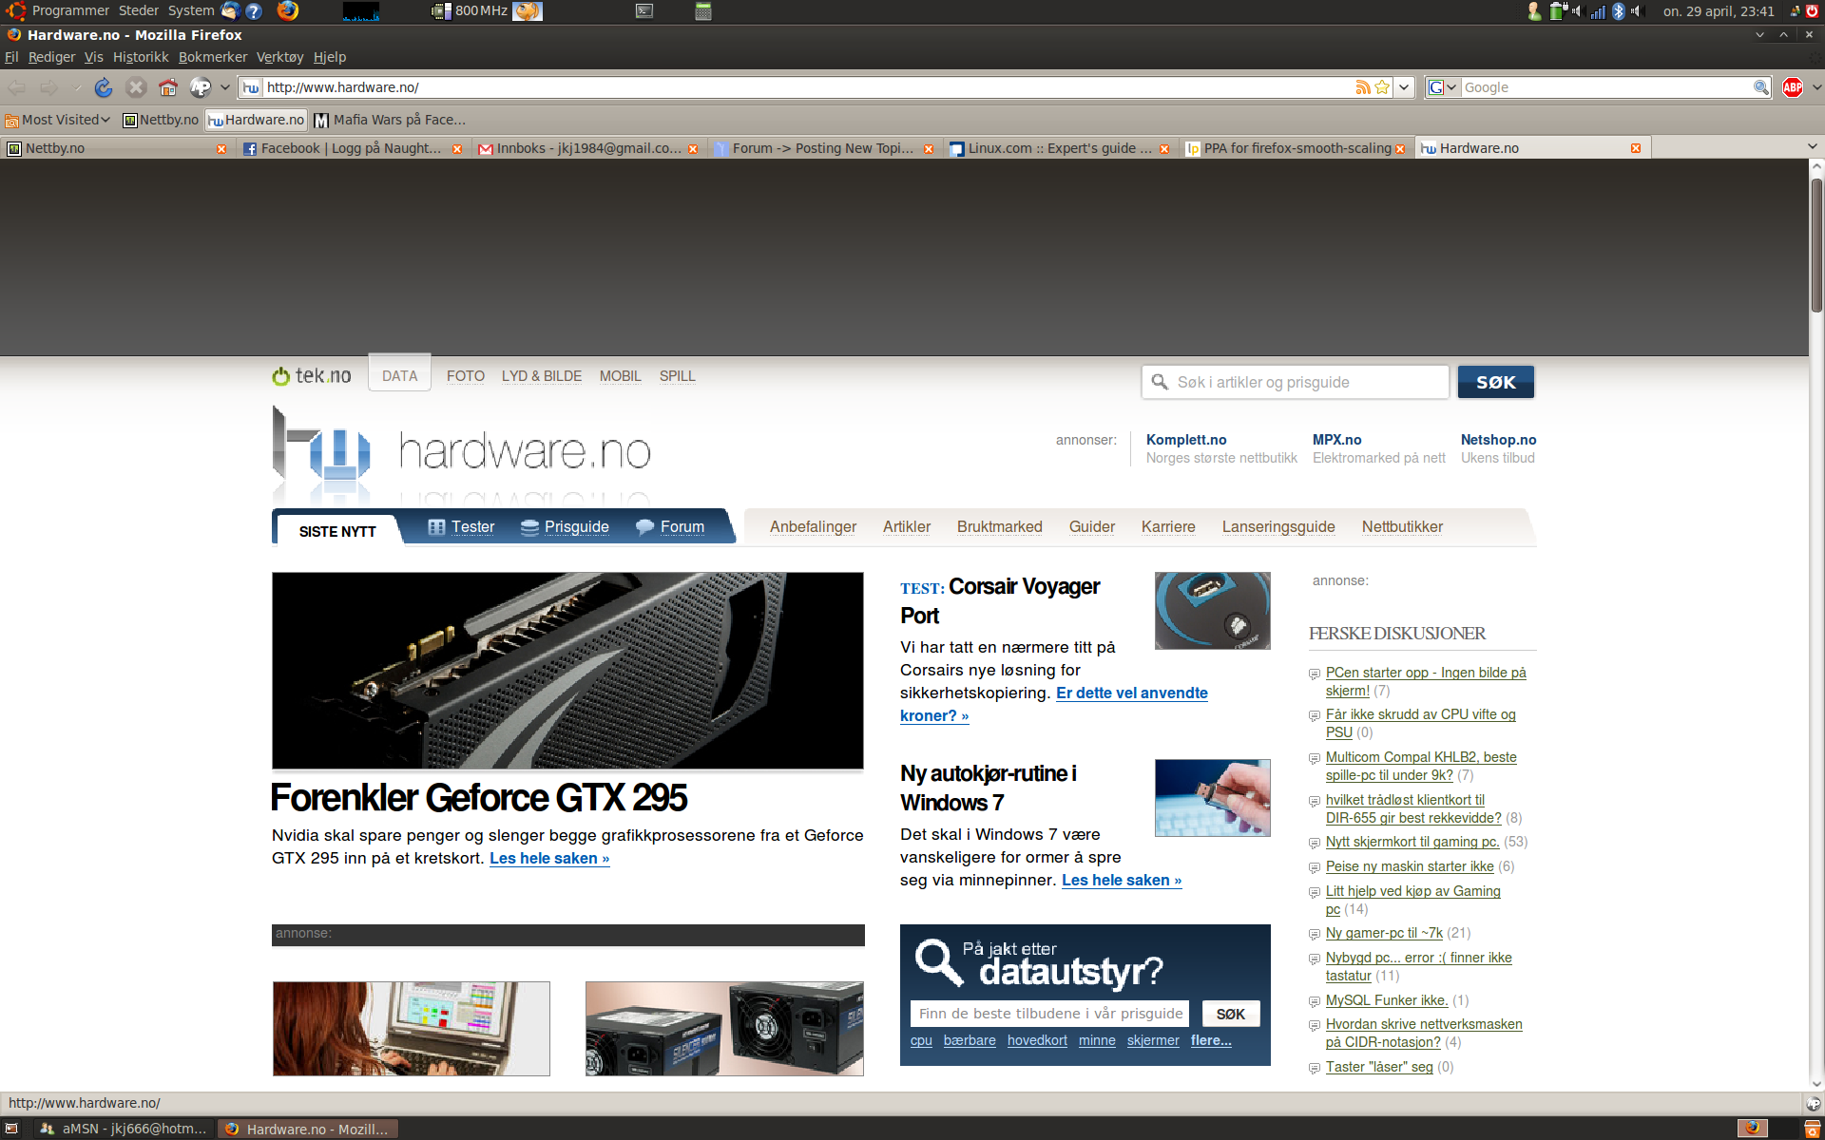Open the terminal launcher in panel

(x=644, y=11)
